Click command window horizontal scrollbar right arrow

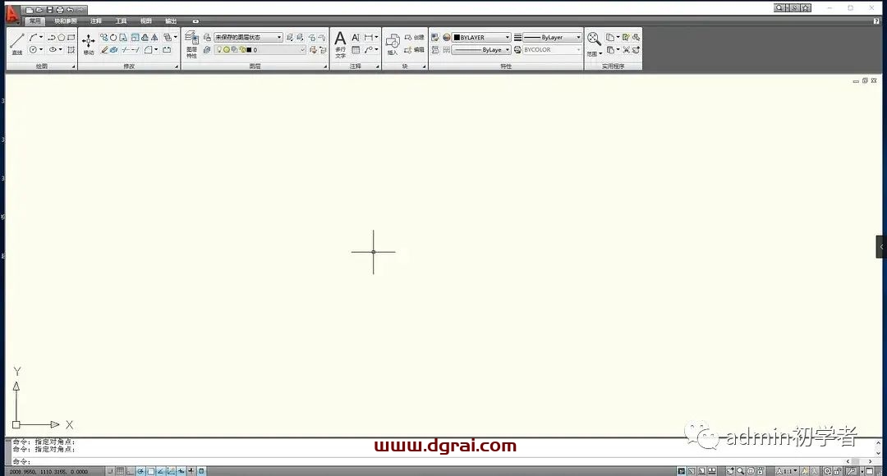871,461
